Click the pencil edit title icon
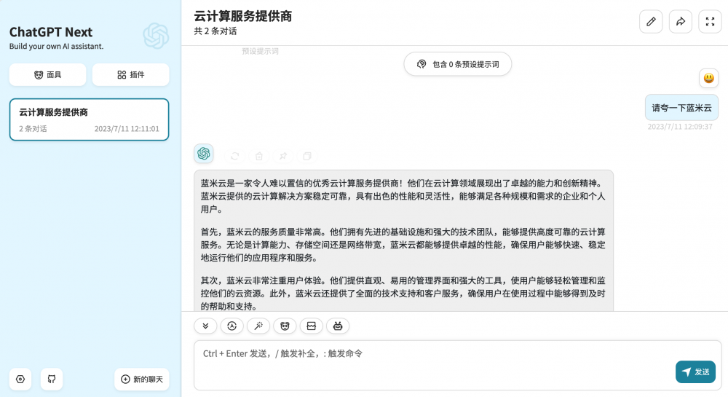The image size is (728, 397). [651, 22]
